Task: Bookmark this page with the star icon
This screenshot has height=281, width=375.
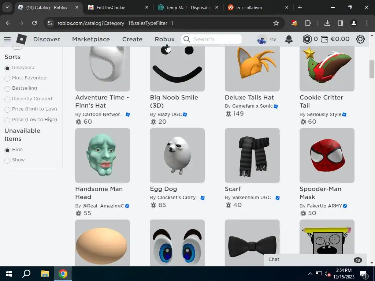Action: pos(276,23)
